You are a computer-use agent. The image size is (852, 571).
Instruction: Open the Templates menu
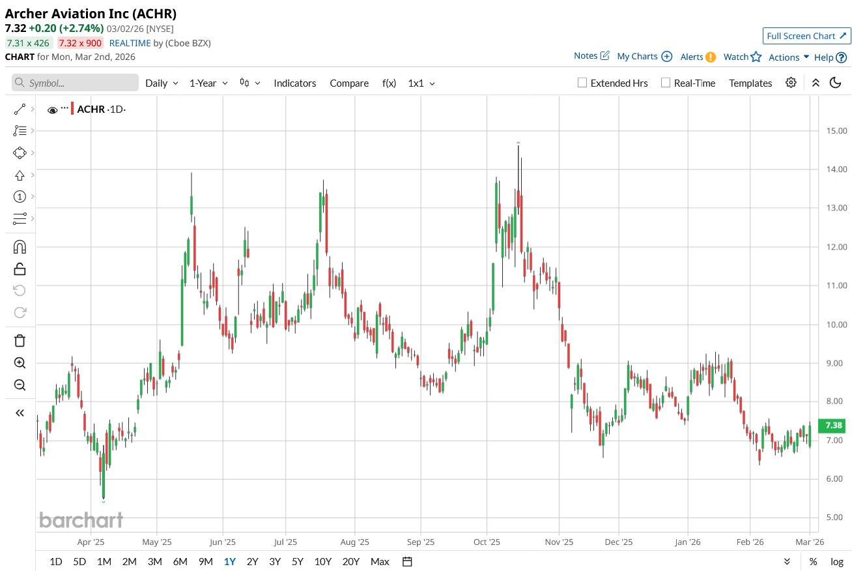(750, 83)
